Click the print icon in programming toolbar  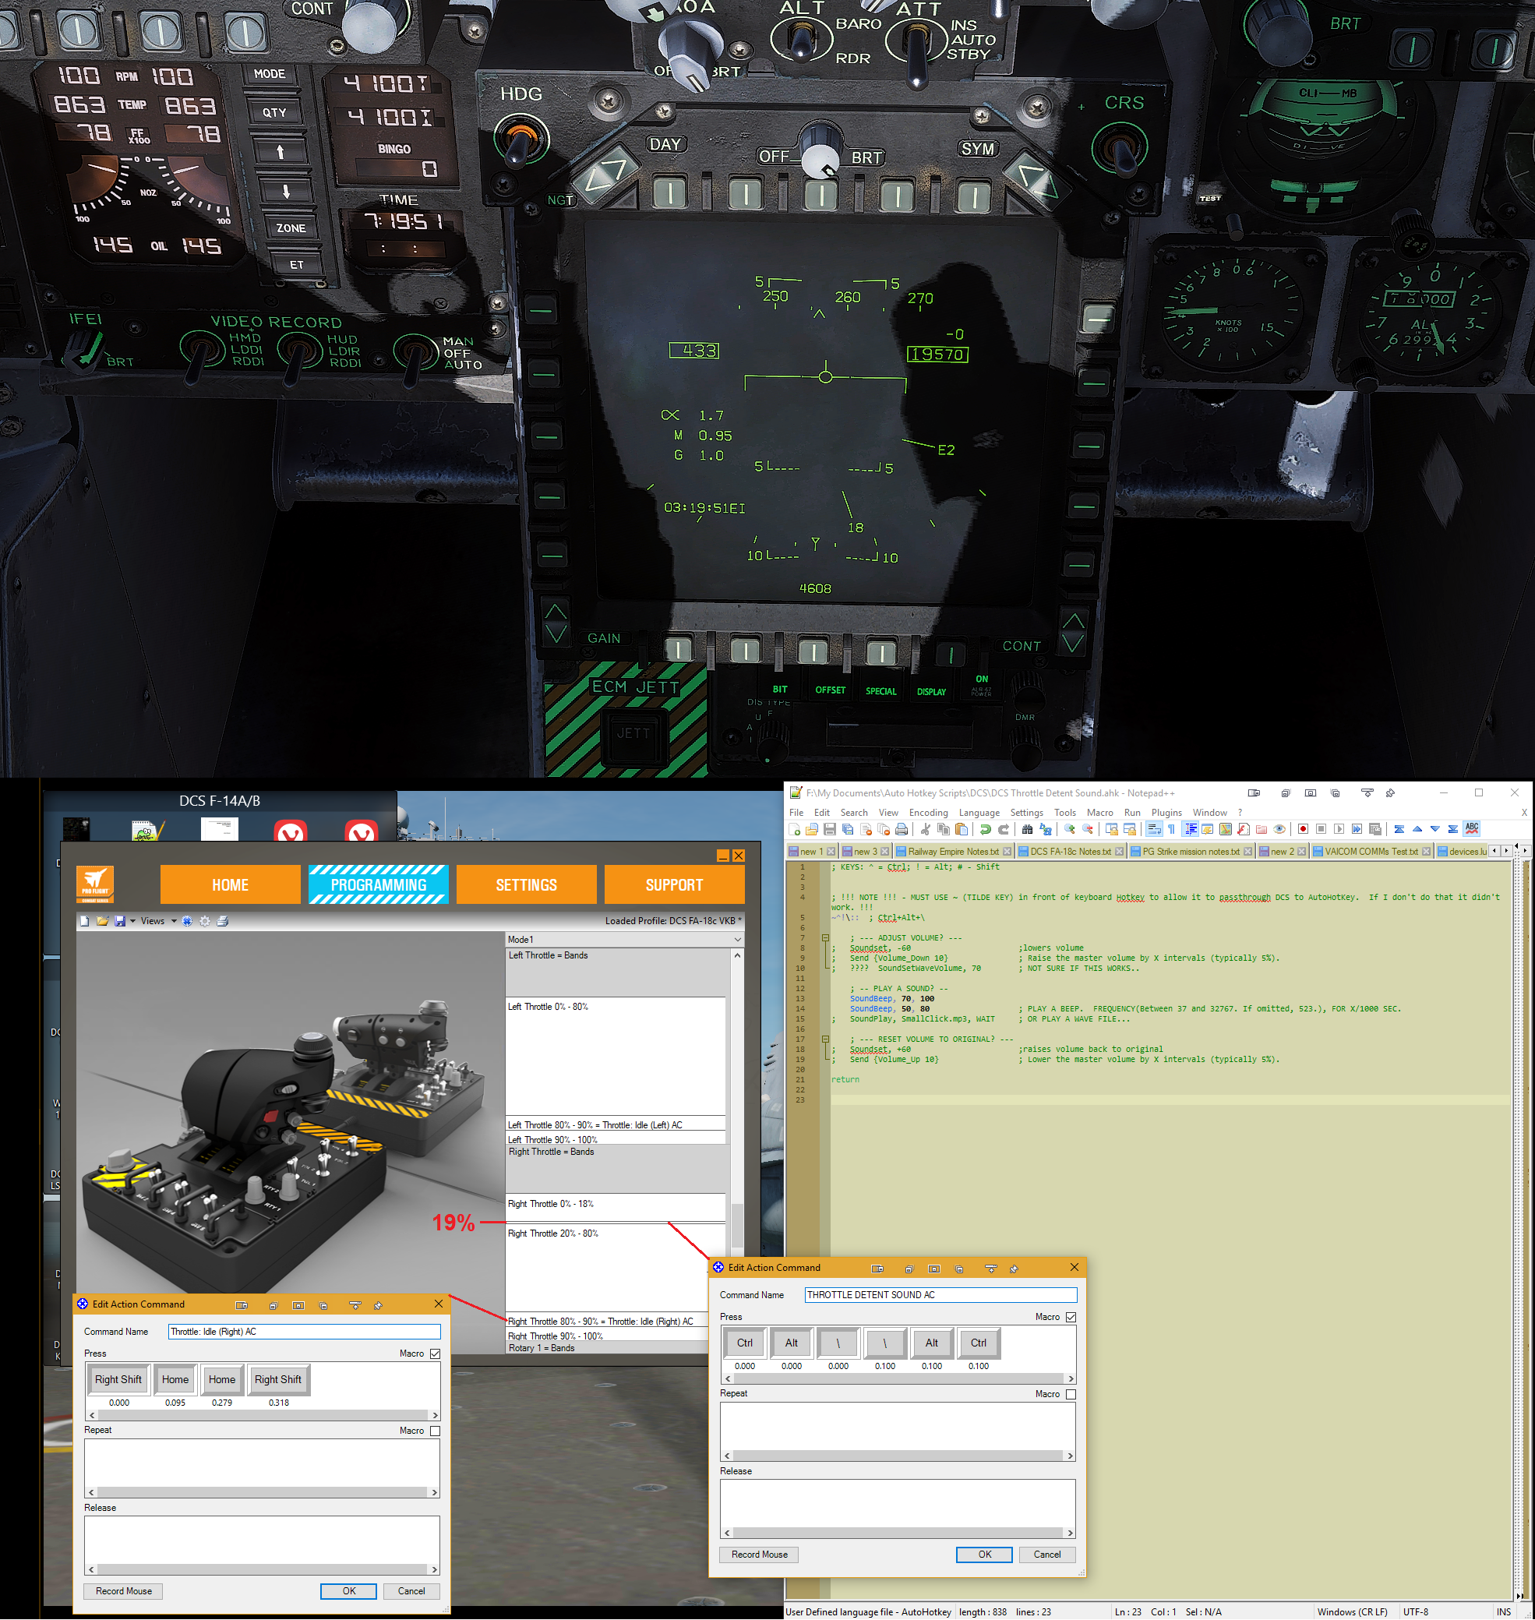coord(223,921)
